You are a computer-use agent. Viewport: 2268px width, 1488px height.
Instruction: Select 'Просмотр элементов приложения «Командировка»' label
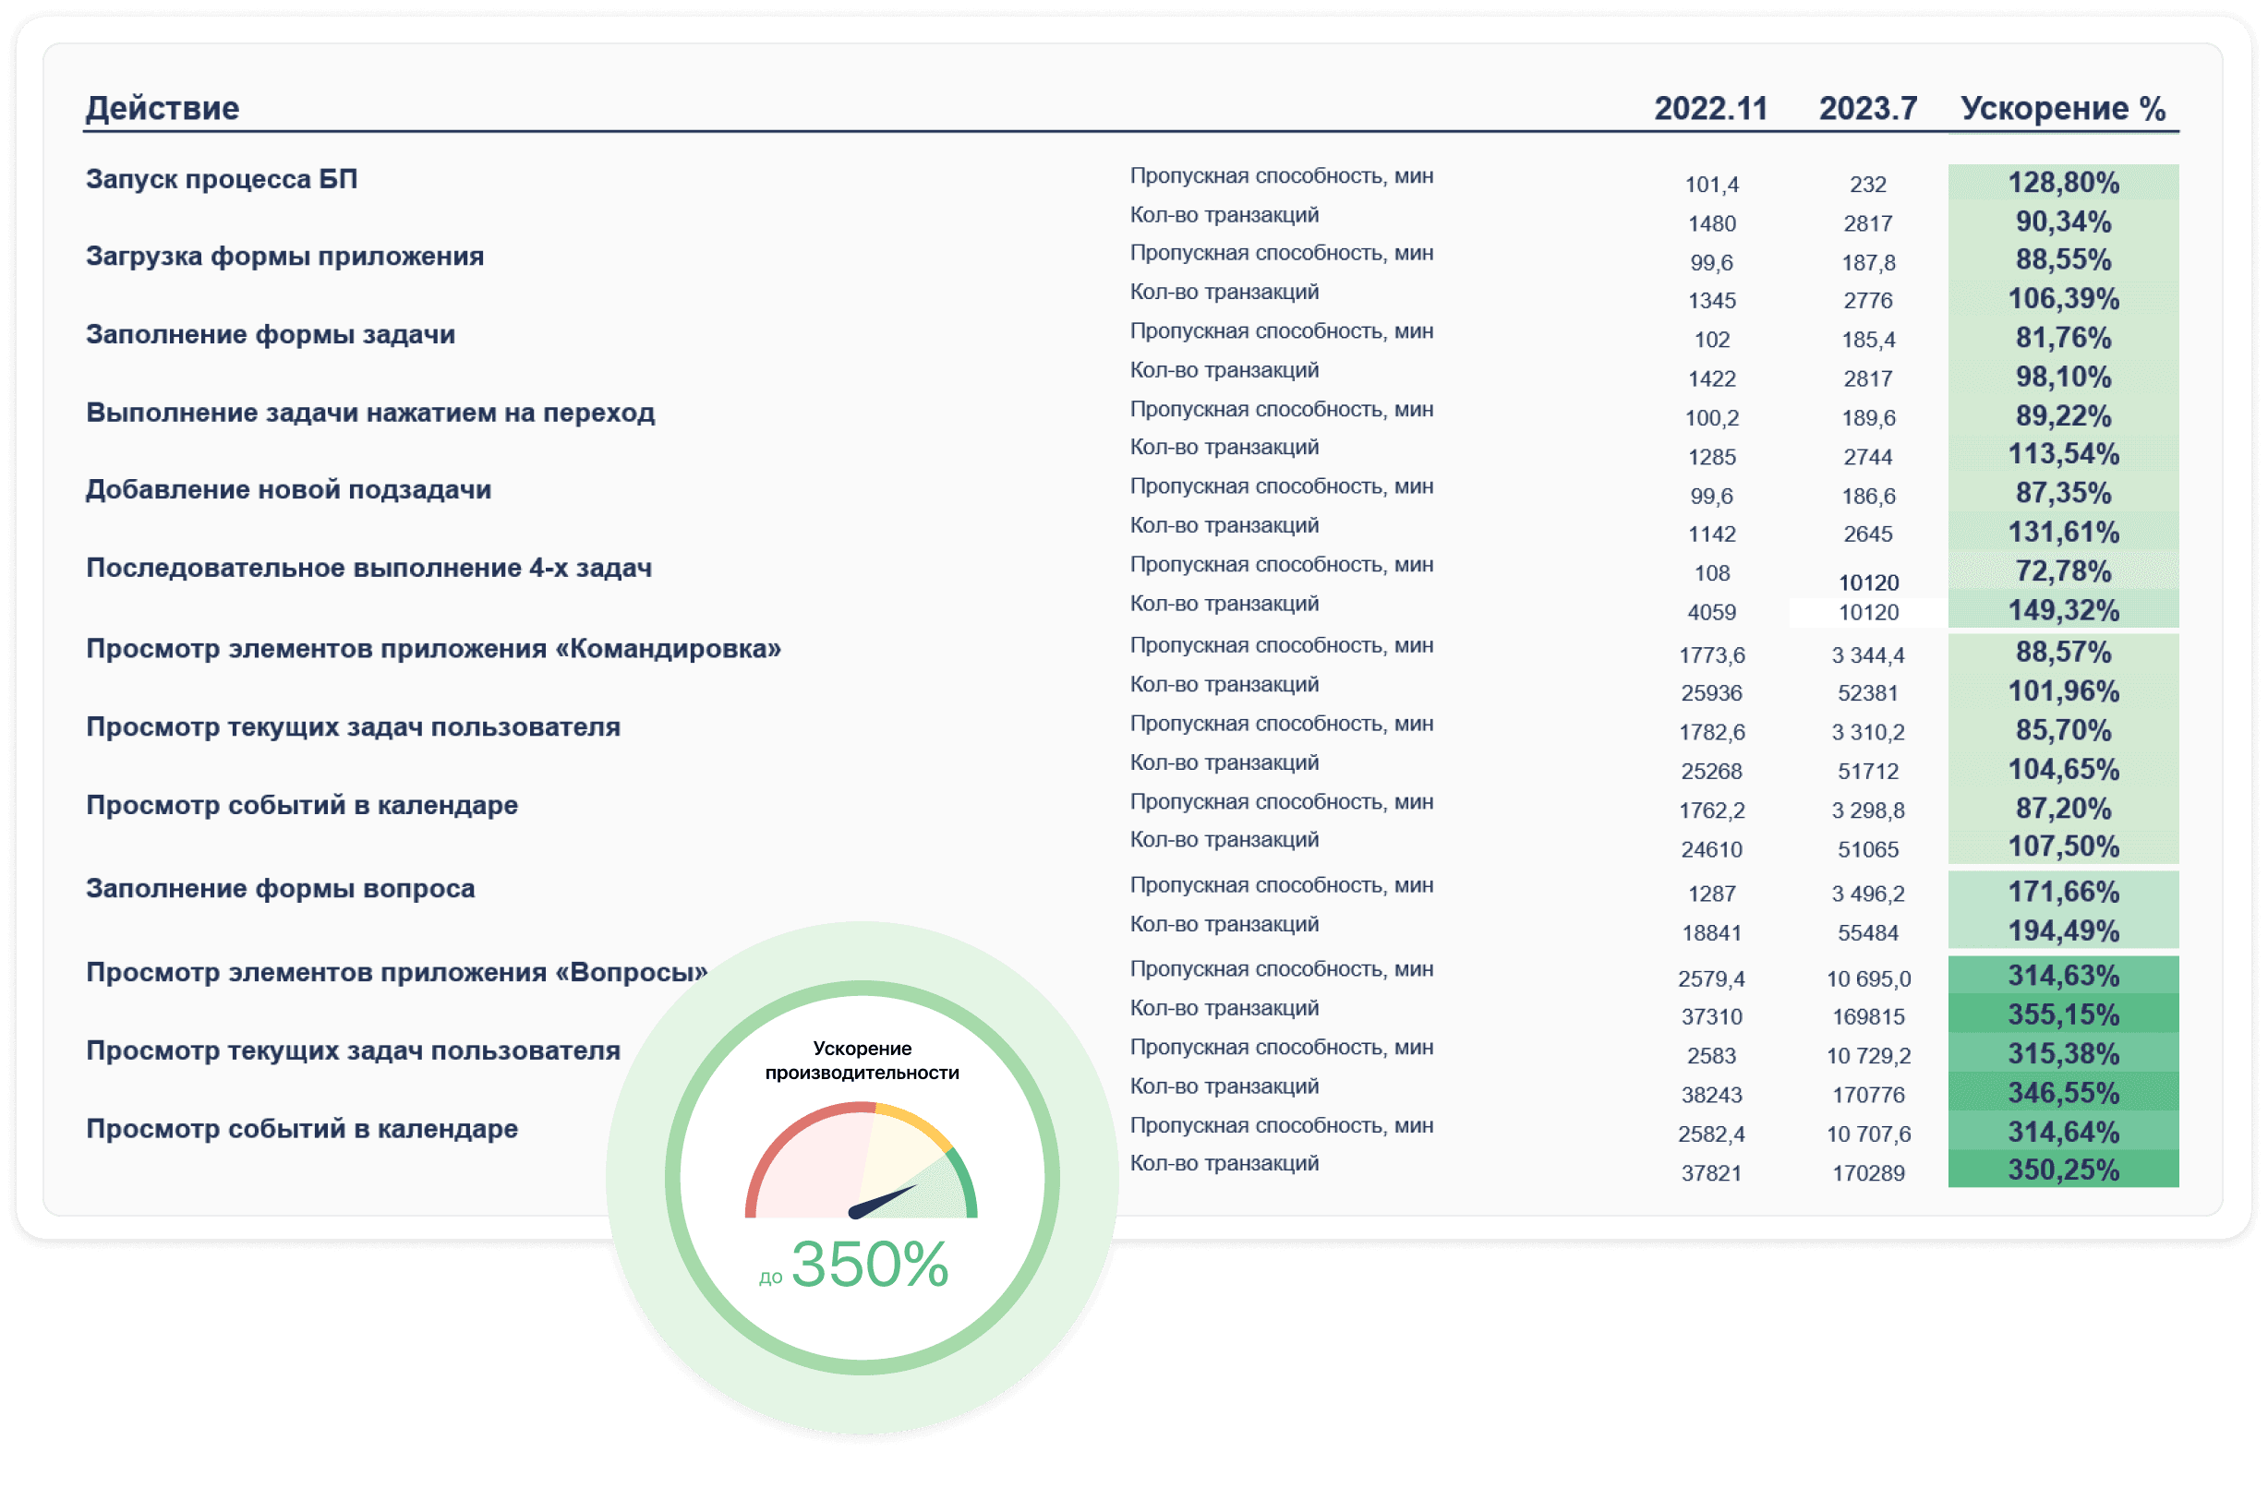pyautogui.click(x=434, y=649)
